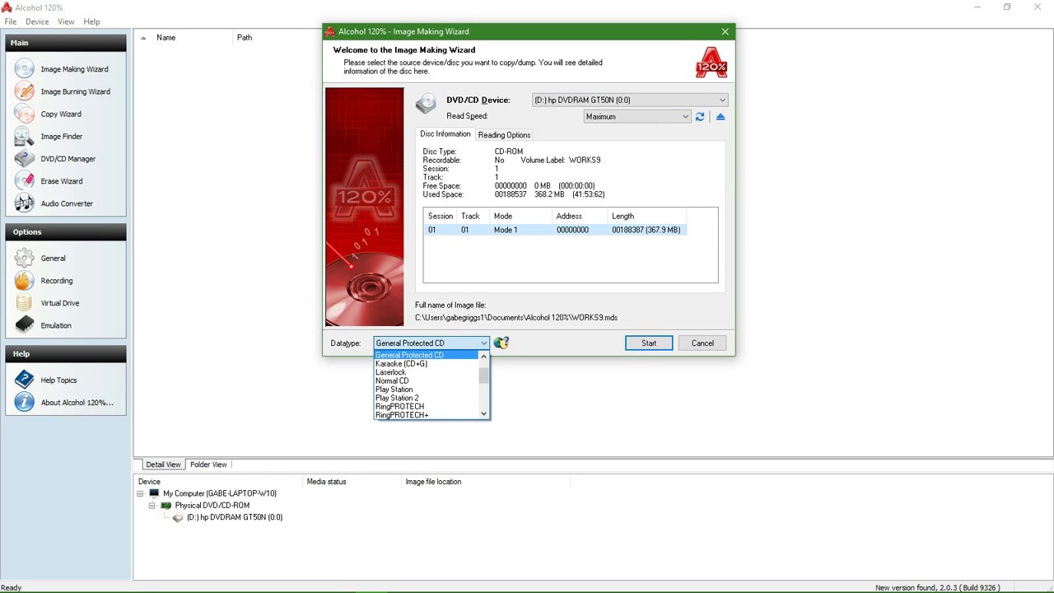Select Play Station datatype
Viewport: 1054px width, 593px height.
click(426, 390)
